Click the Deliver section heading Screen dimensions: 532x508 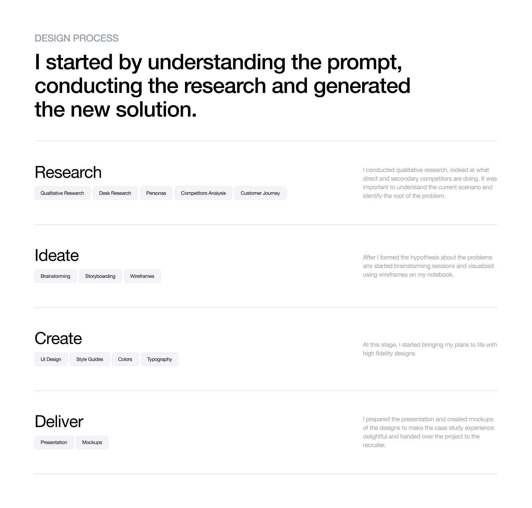[x=59, y=422]
